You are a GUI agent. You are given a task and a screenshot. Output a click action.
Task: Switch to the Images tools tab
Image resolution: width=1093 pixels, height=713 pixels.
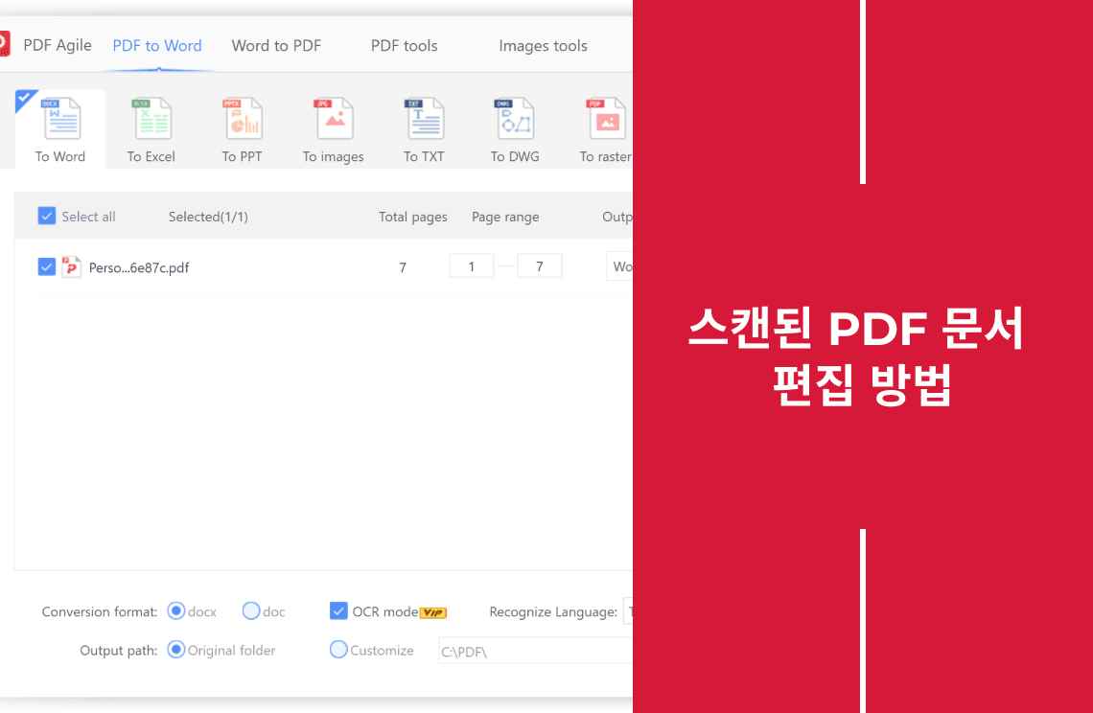(x=543, y=45)
